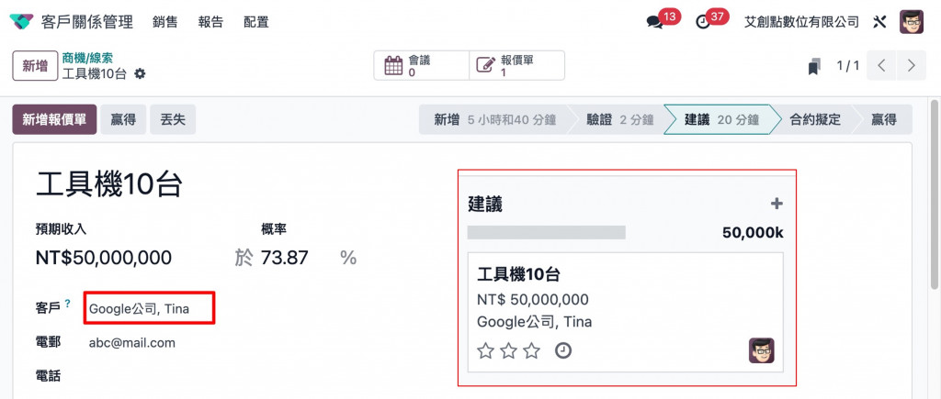Set priority to the second star on the card

[509, 350]
